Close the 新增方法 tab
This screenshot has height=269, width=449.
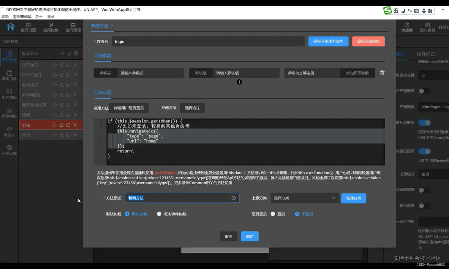point(112,25)
